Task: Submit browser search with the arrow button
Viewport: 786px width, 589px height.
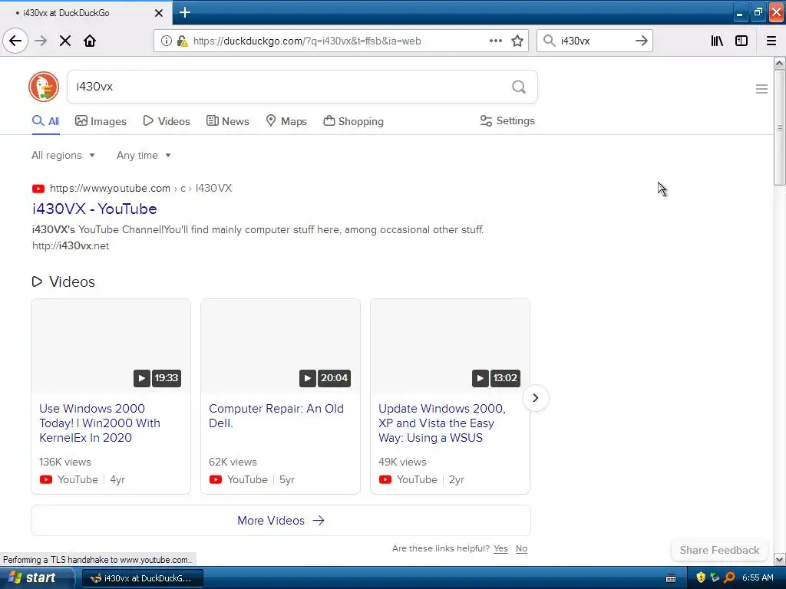Action: click(642, 41)
